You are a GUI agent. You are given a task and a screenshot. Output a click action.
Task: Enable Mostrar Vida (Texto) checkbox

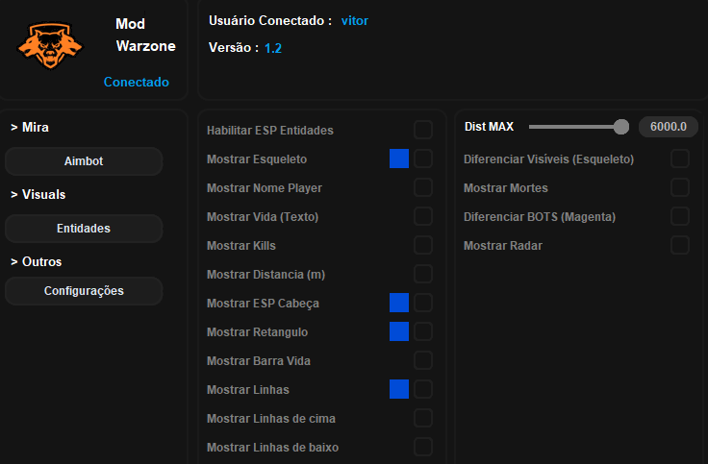(x=423, y=216)
